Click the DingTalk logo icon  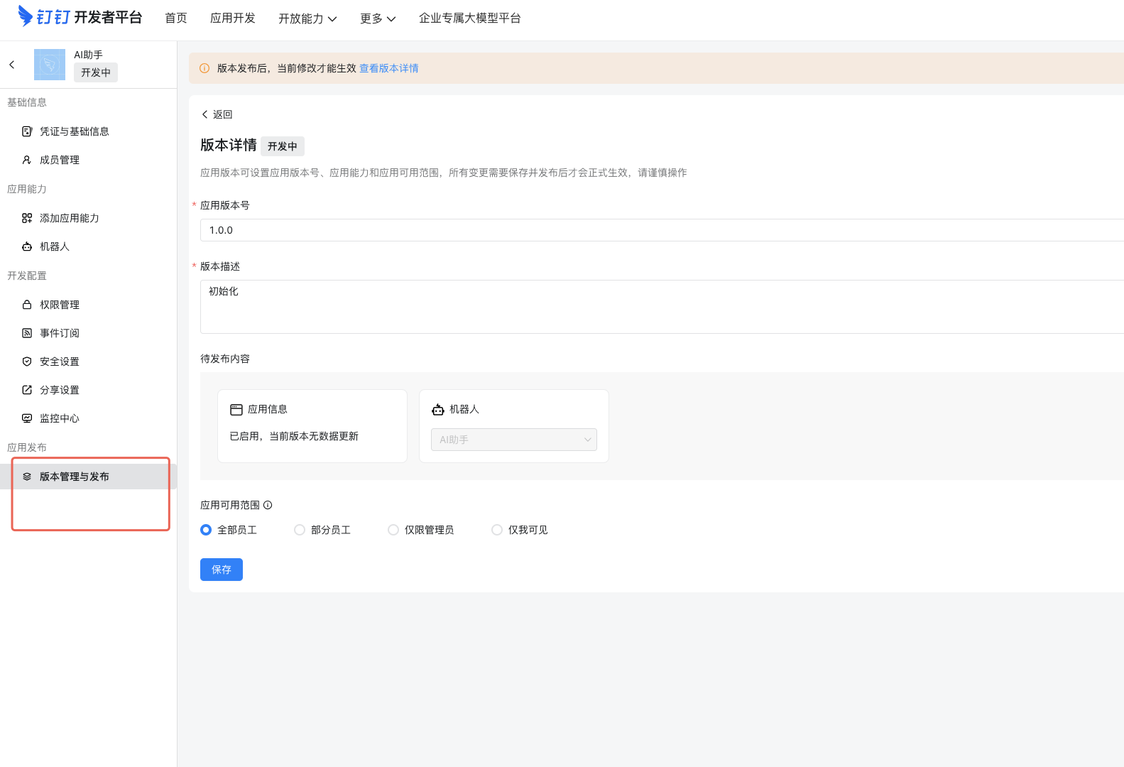pos(26,16)
